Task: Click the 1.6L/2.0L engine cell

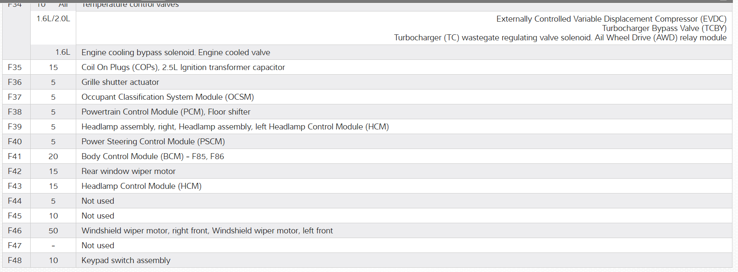Action: tap(53, 19)
